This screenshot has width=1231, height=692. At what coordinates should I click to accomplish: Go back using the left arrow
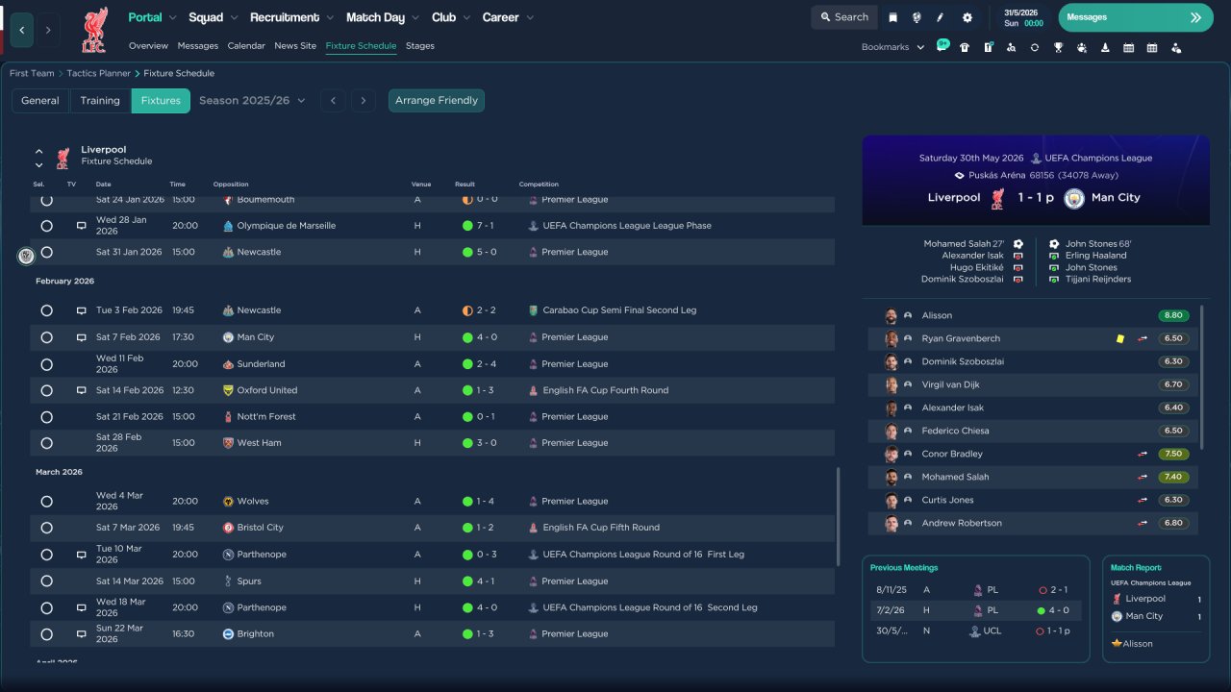pyautogui.click(x=22, y=30)
